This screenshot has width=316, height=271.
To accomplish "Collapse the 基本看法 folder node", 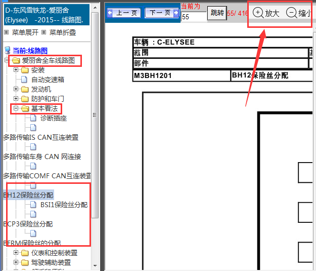I will [16, 108].
